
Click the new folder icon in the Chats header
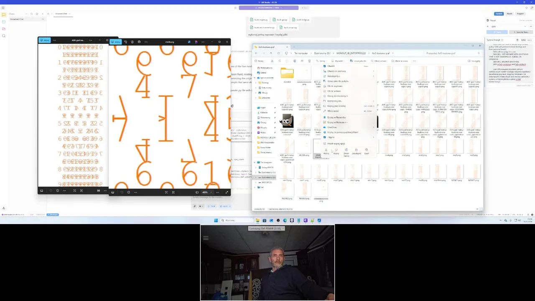pyautogui.click(x=37, y=14)
